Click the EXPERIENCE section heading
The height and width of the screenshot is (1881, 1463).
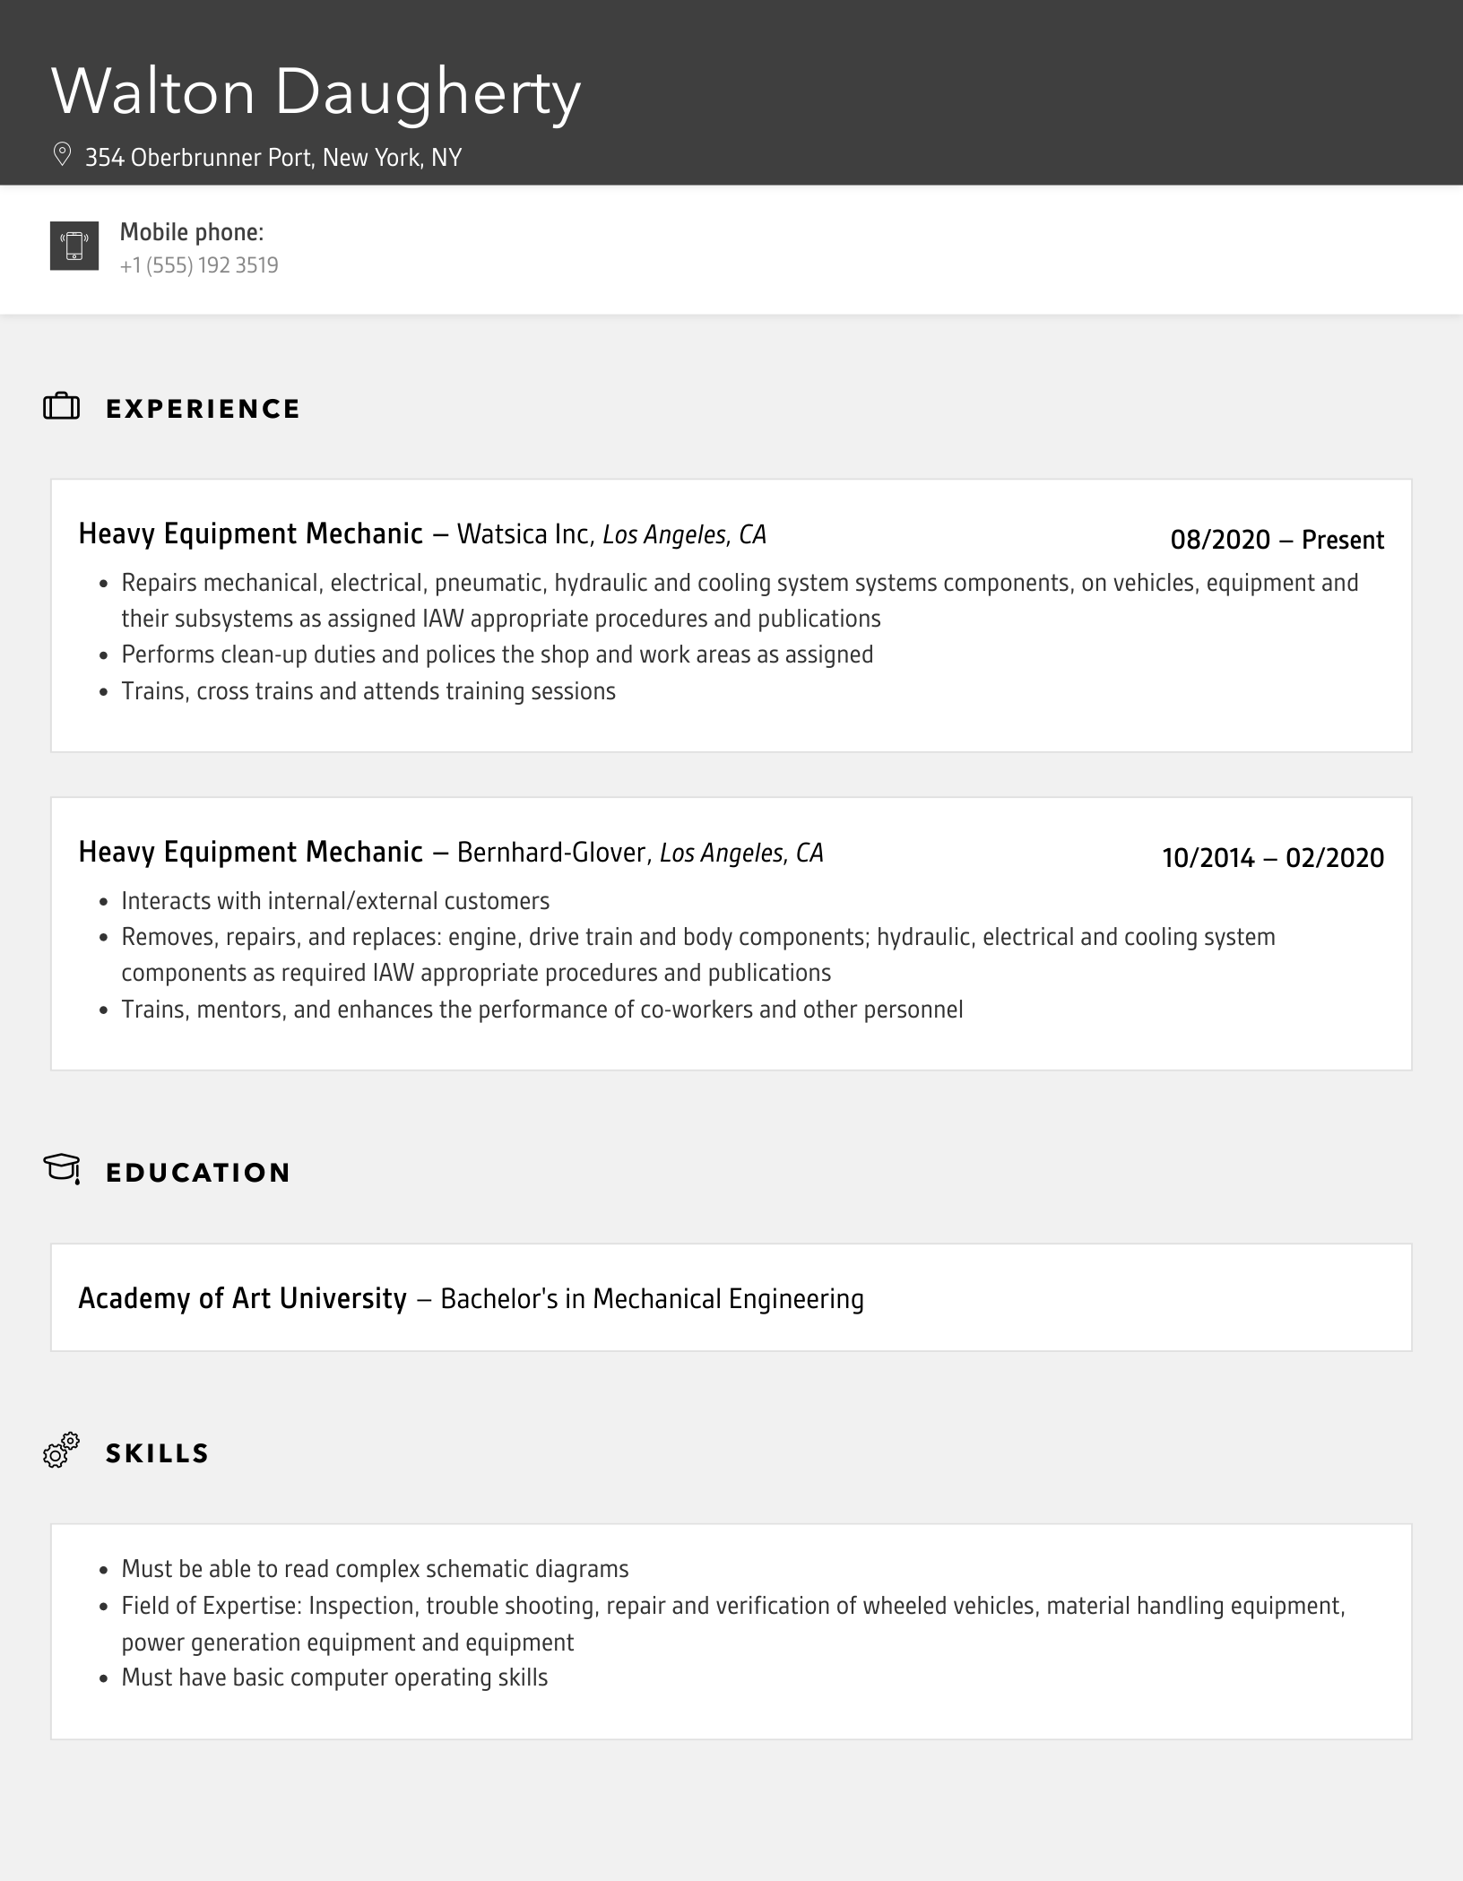pyautogui.click(x=203, y=409)
